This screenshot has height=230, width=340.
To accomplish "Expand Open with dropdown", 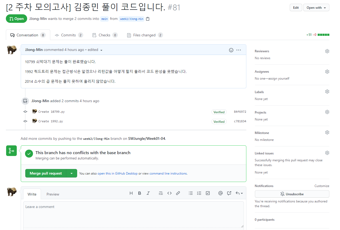I will pyautogui.click(x=316, y=8).
